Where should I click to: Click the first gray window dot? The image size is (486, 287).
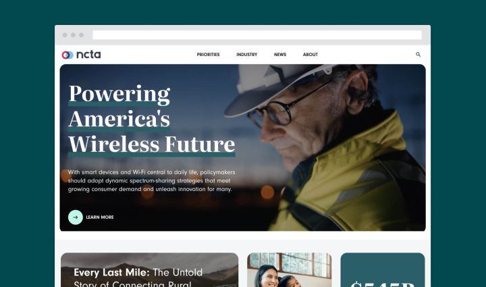pos(65,35)
